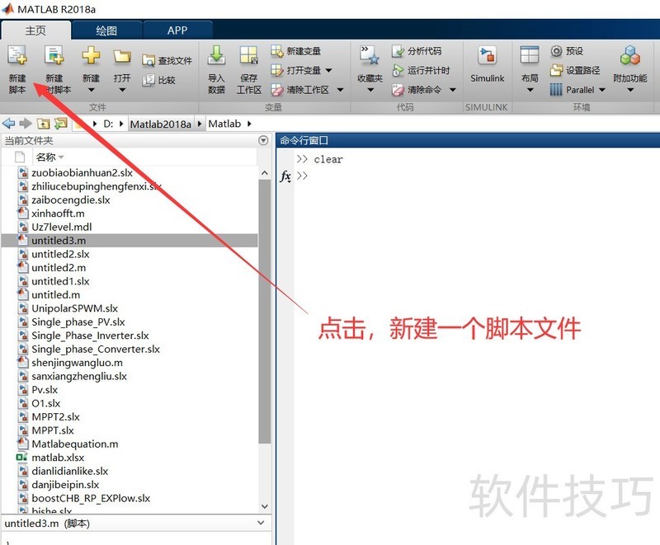This screenshot has height=545, width=660.
Task: Expand Clear Workspace (清除工作区) dropdown arrow
Action: [340, 90]
